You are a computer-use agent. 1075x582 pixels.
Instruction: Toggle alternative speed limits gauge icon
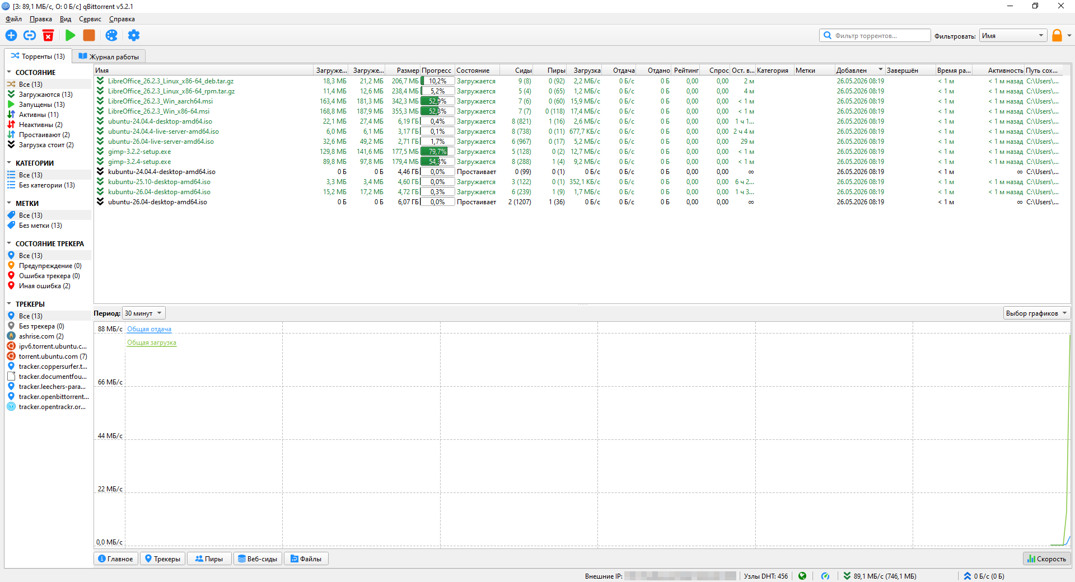click(825, 576)
